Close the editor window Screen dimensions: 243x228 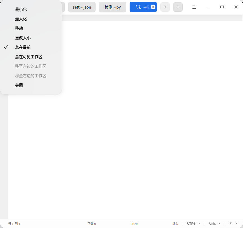click(x=236, y=7)
